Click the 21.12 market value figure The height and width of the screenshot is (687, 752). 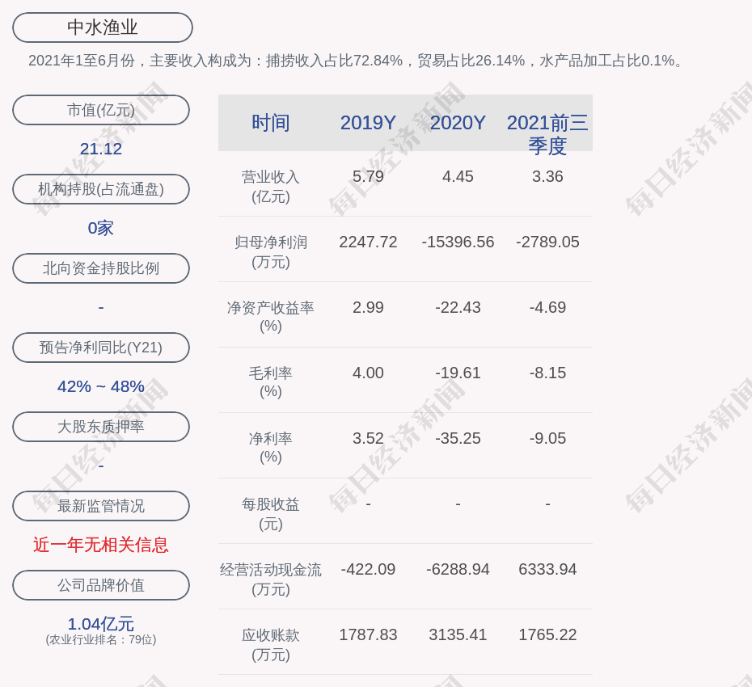tap(101, 149)
